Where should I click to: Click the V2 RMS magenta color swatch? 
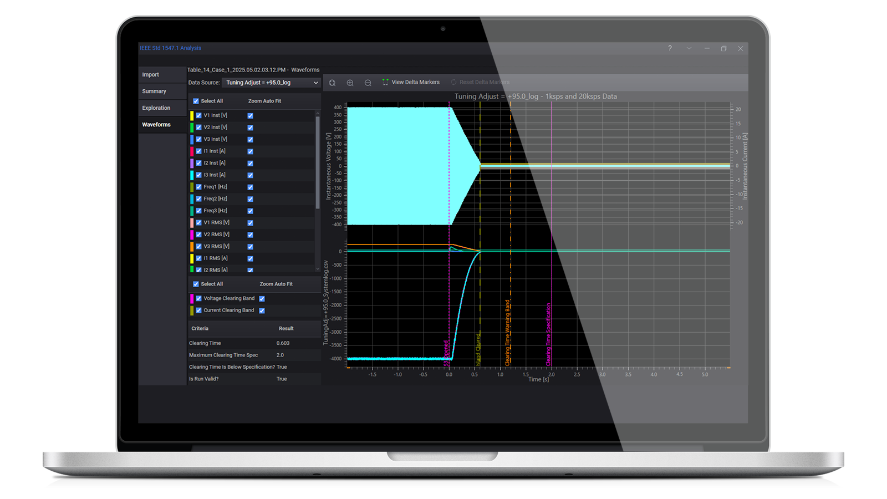[x=192, y=234]
